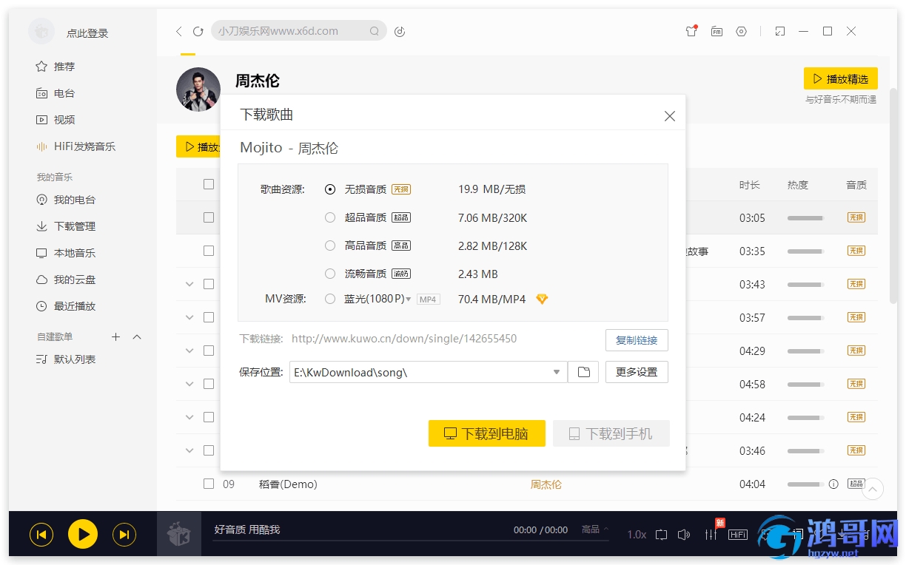Screen dimensions: 906x565
Task: Open the FM radio icon in title bar
Action: [717, 31]
